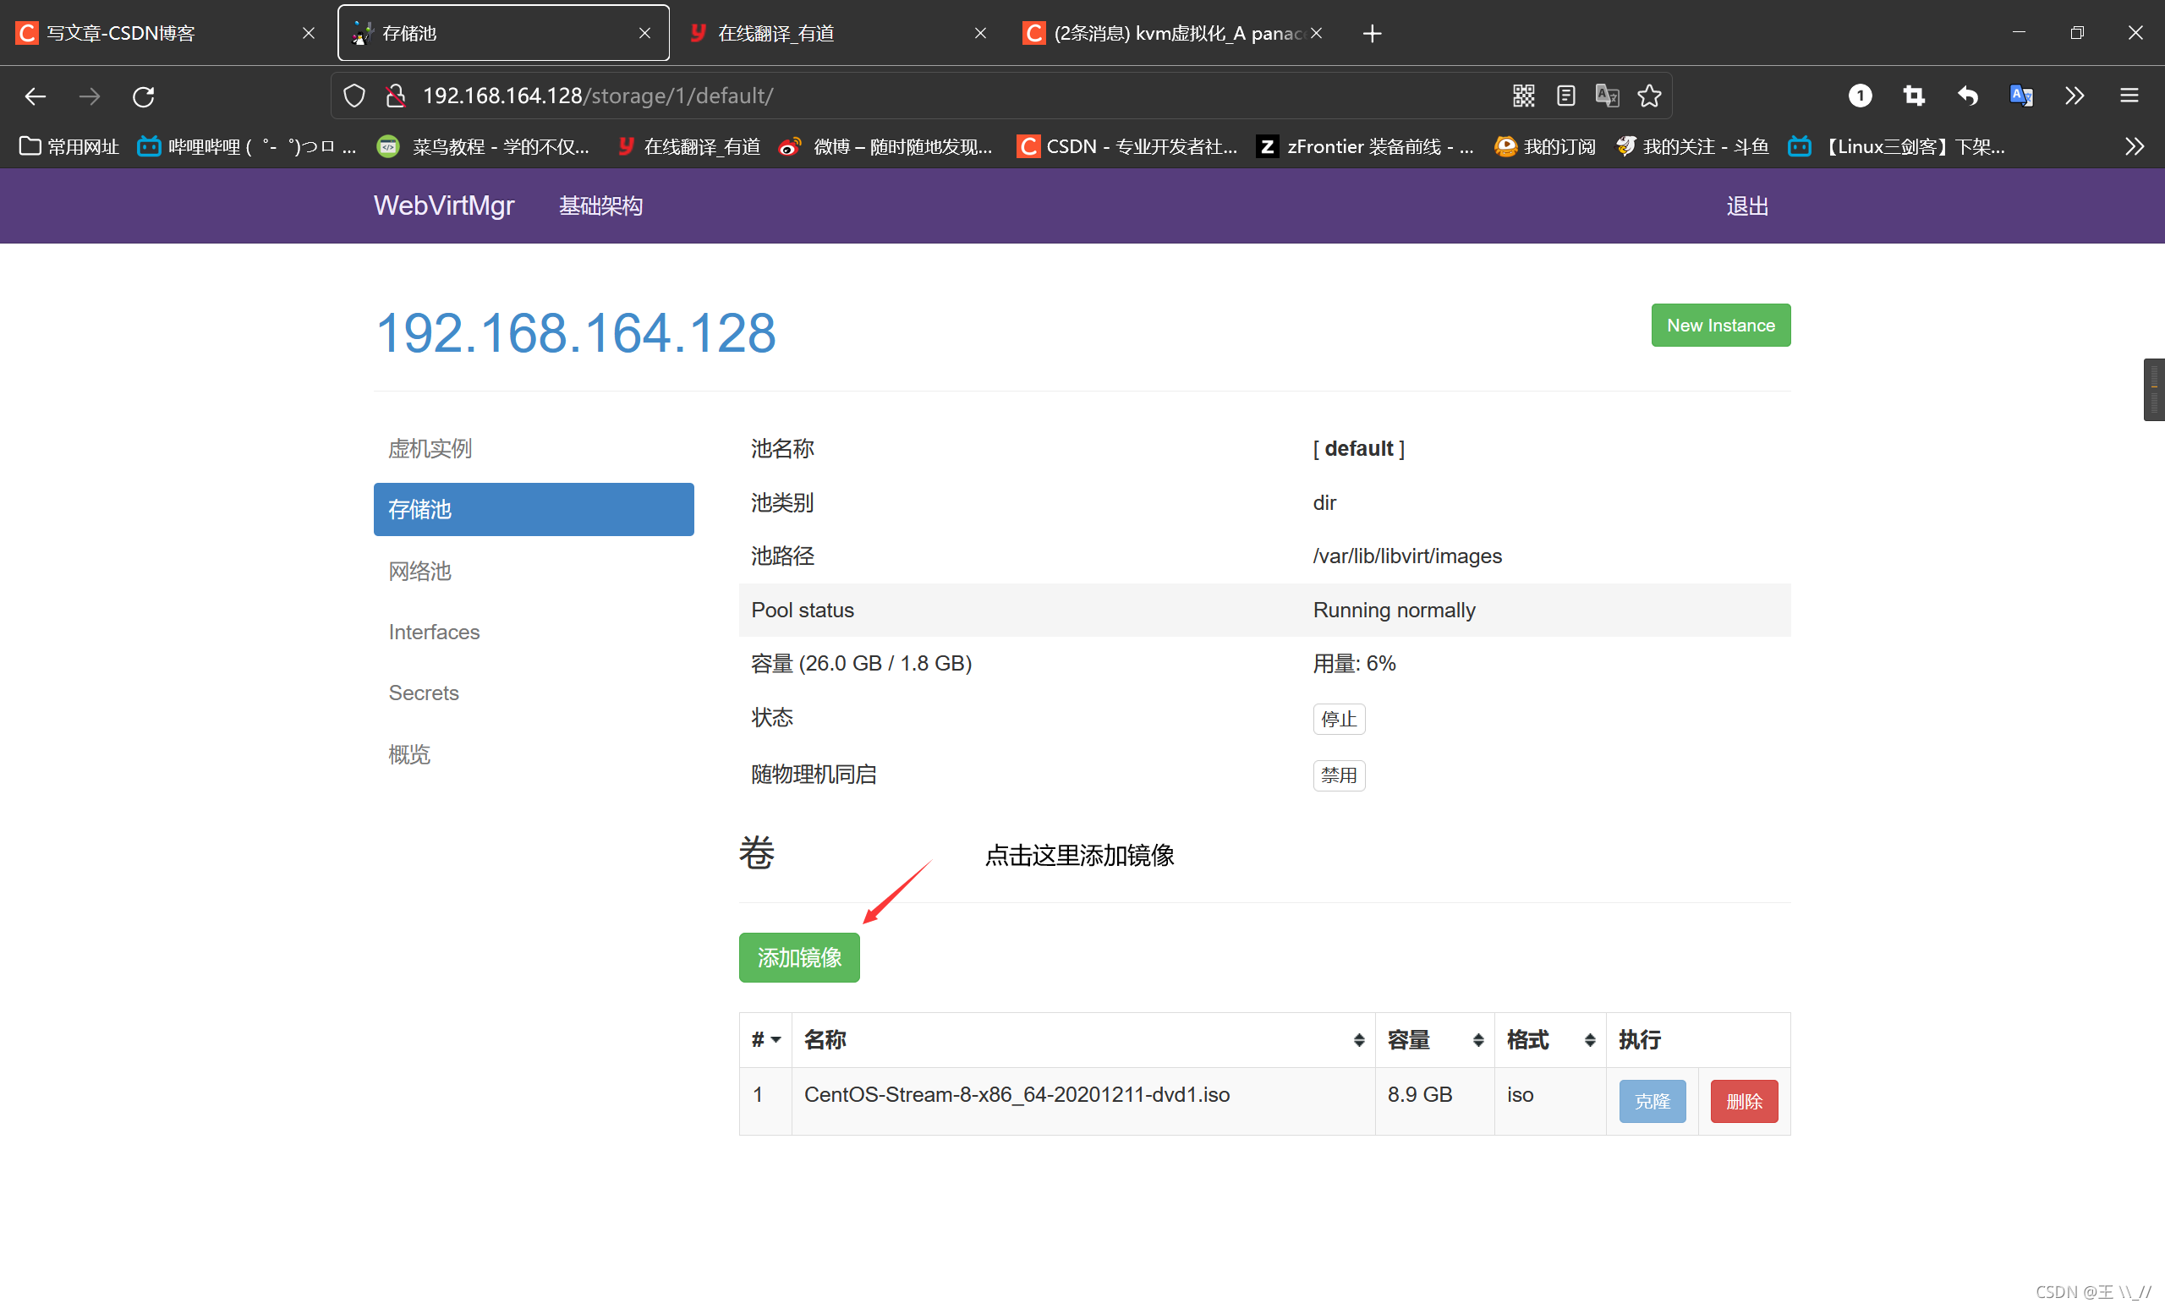The width and height of the screenshot is (2165, 1309).
Task: Click the blue translate extension icon
Action: click(x=2021, y=96)
